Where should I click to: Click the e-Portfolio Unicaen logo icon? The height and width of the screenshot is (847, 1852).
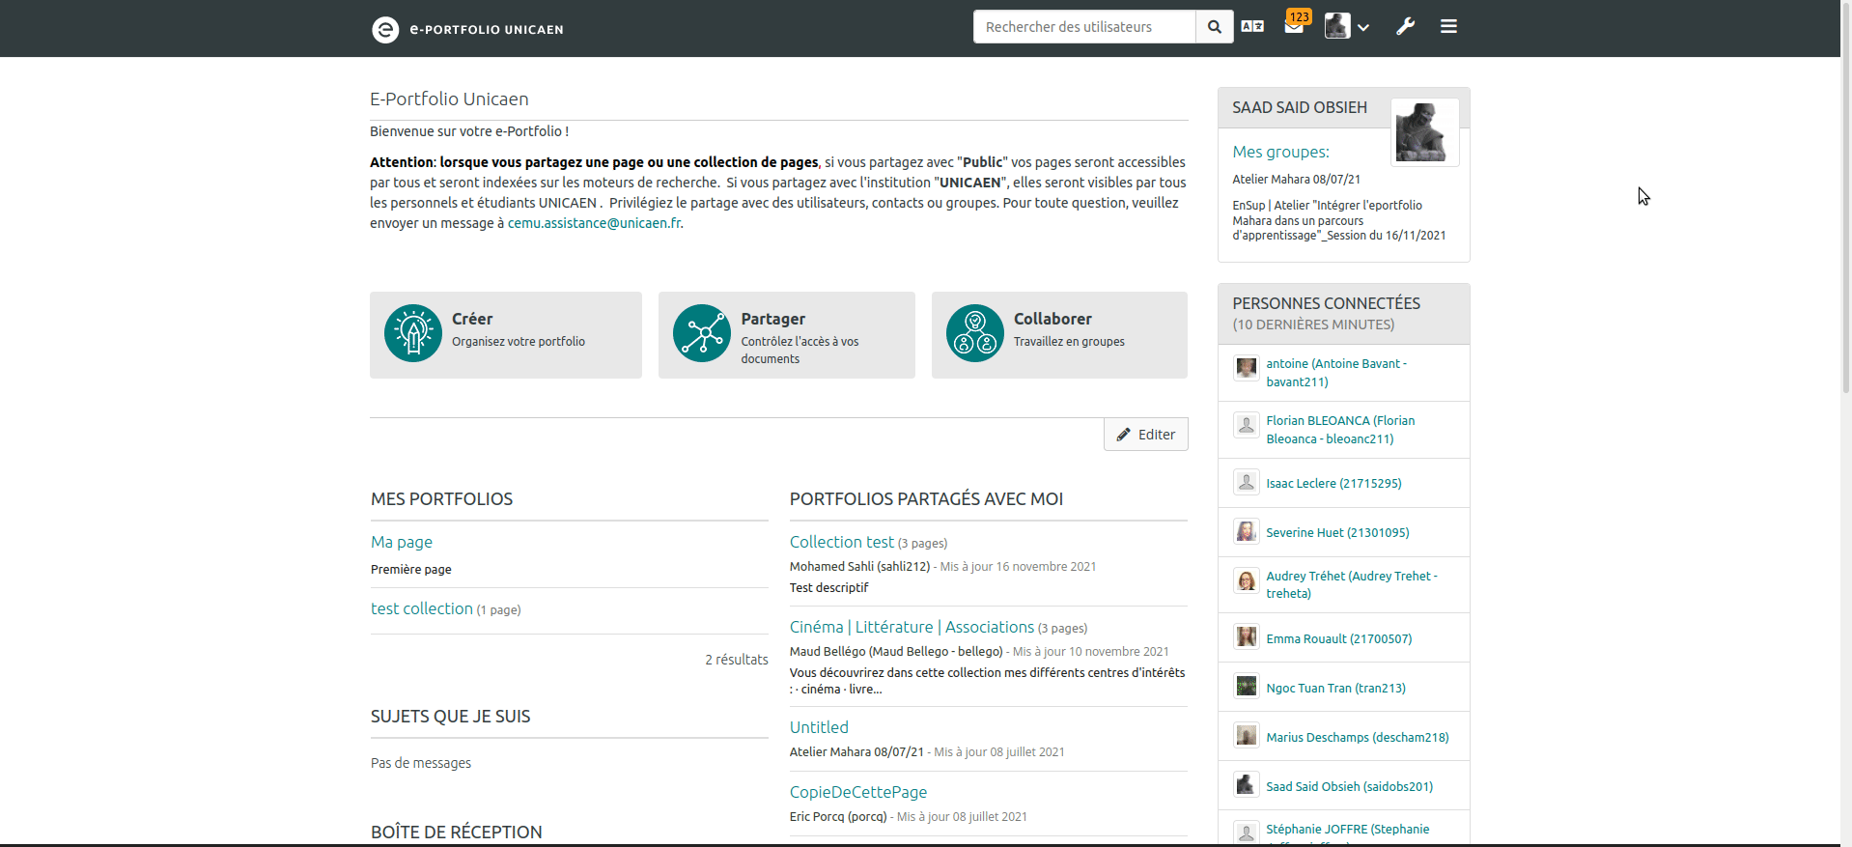(385, 29)
